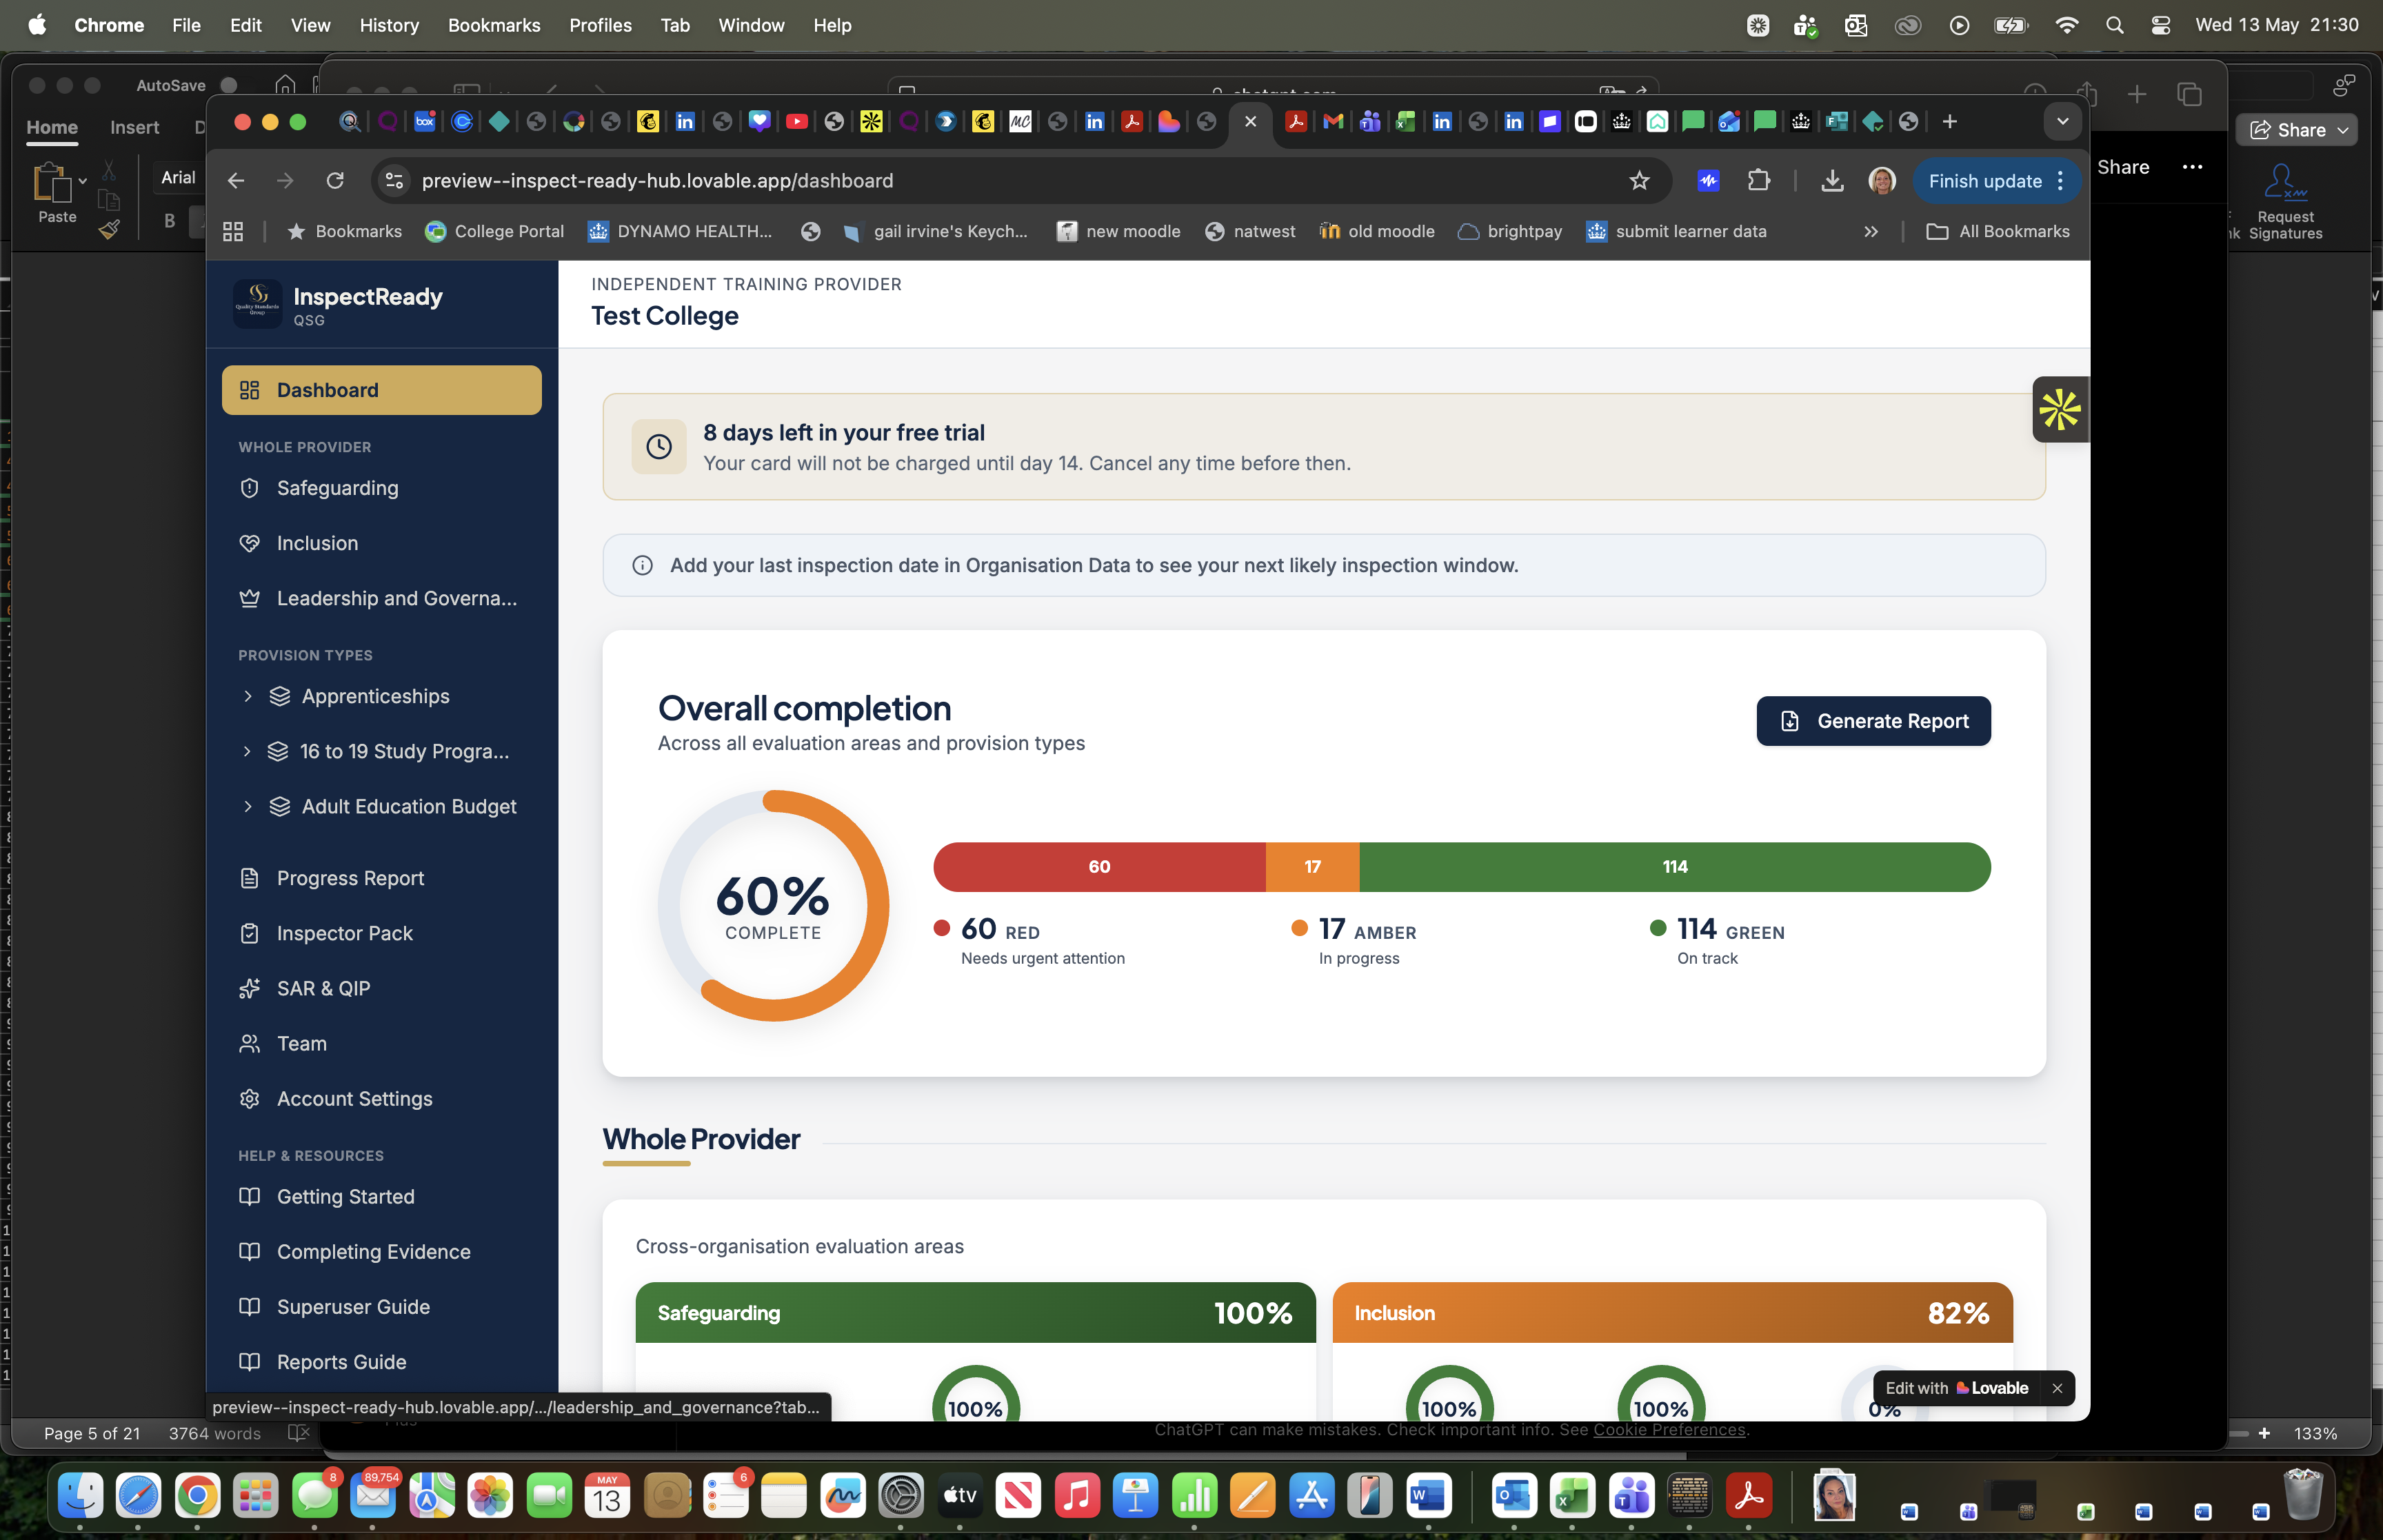
Task: Open Share dropdown in Word window
Action: click(x=2298, y=130)
